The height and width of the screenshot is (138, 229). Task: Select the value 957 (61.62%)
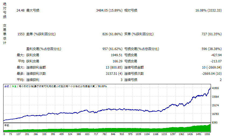[112, 49]
